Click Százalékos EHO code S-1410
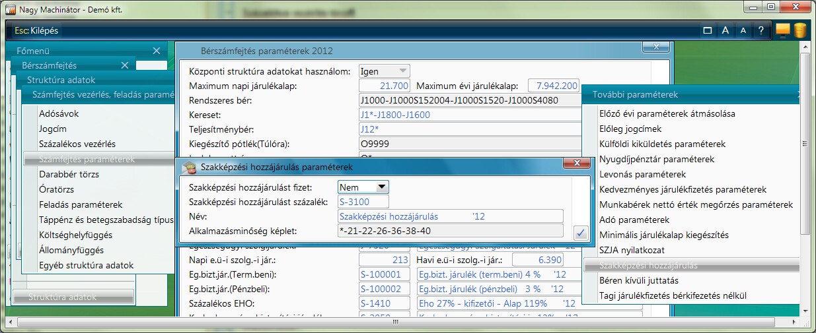The height and width of the screenshot is (333, 816). click(x=385, y=304)
